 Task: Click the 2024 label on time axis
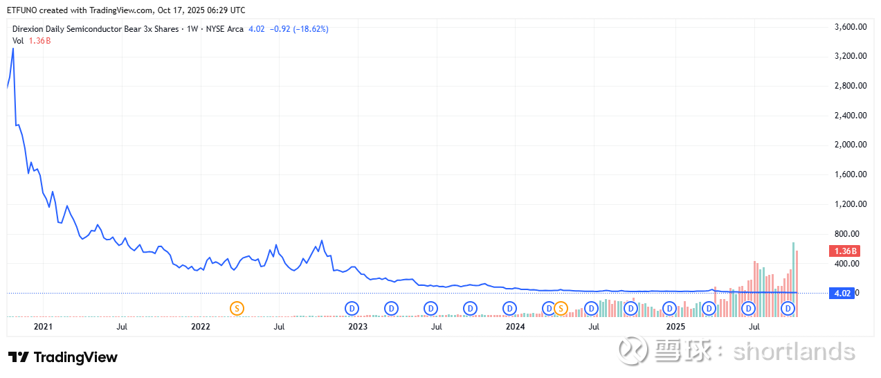tap(515, 325)
